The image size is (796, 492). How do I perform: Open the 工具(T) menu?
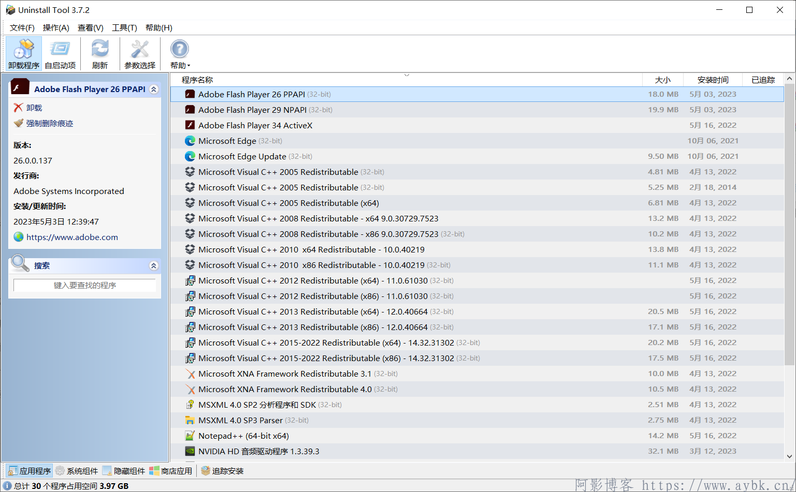[124, 27]
